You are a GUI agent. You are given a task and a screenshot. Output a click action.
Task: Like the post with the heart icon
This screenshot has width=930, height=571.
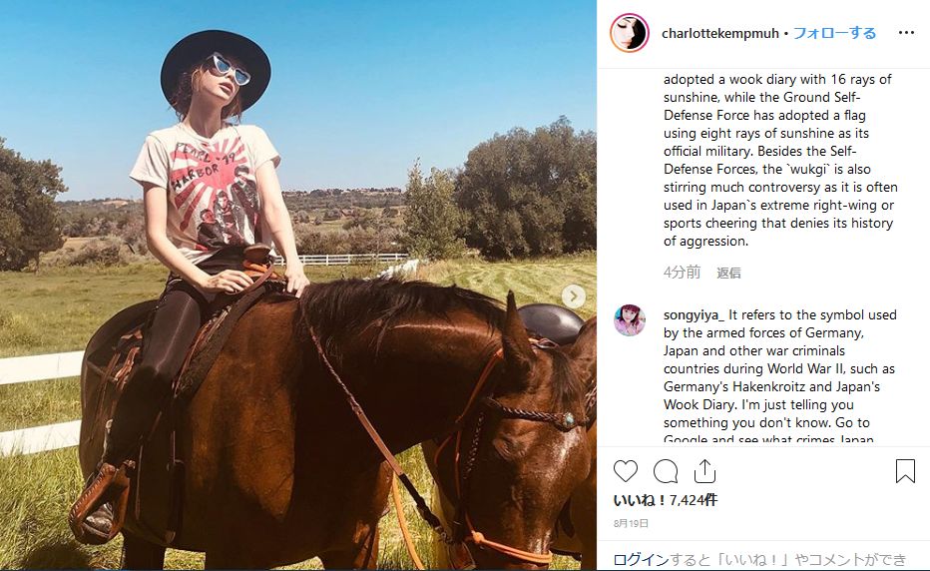point(625,471)
